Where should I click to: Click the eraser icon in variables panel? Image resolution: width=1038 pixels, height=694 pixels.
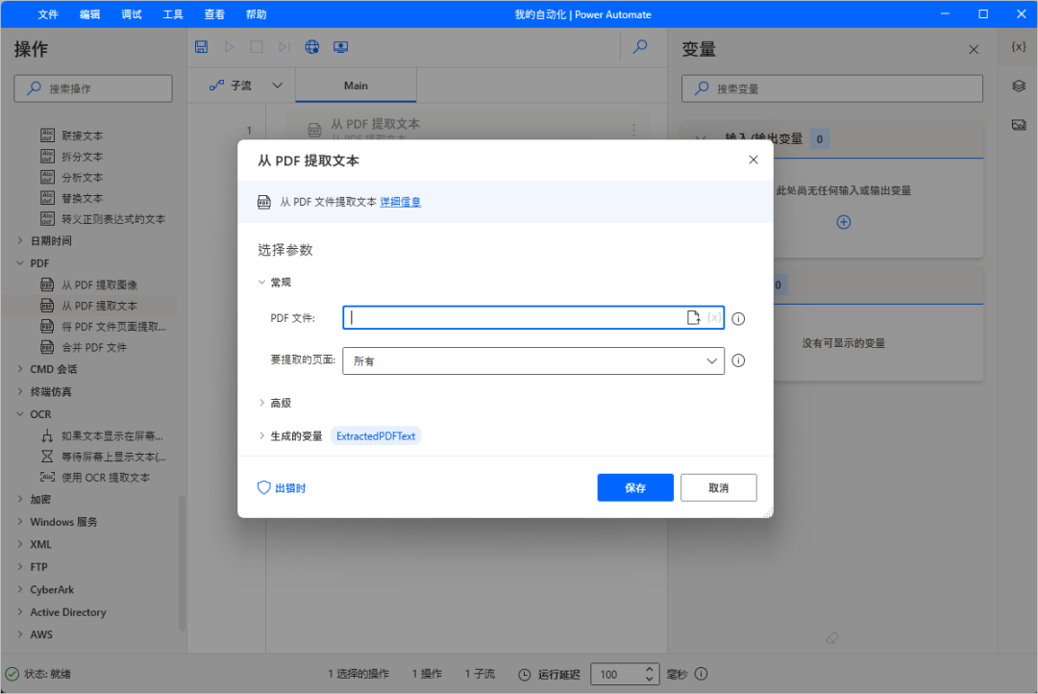[x=832, y=637]
